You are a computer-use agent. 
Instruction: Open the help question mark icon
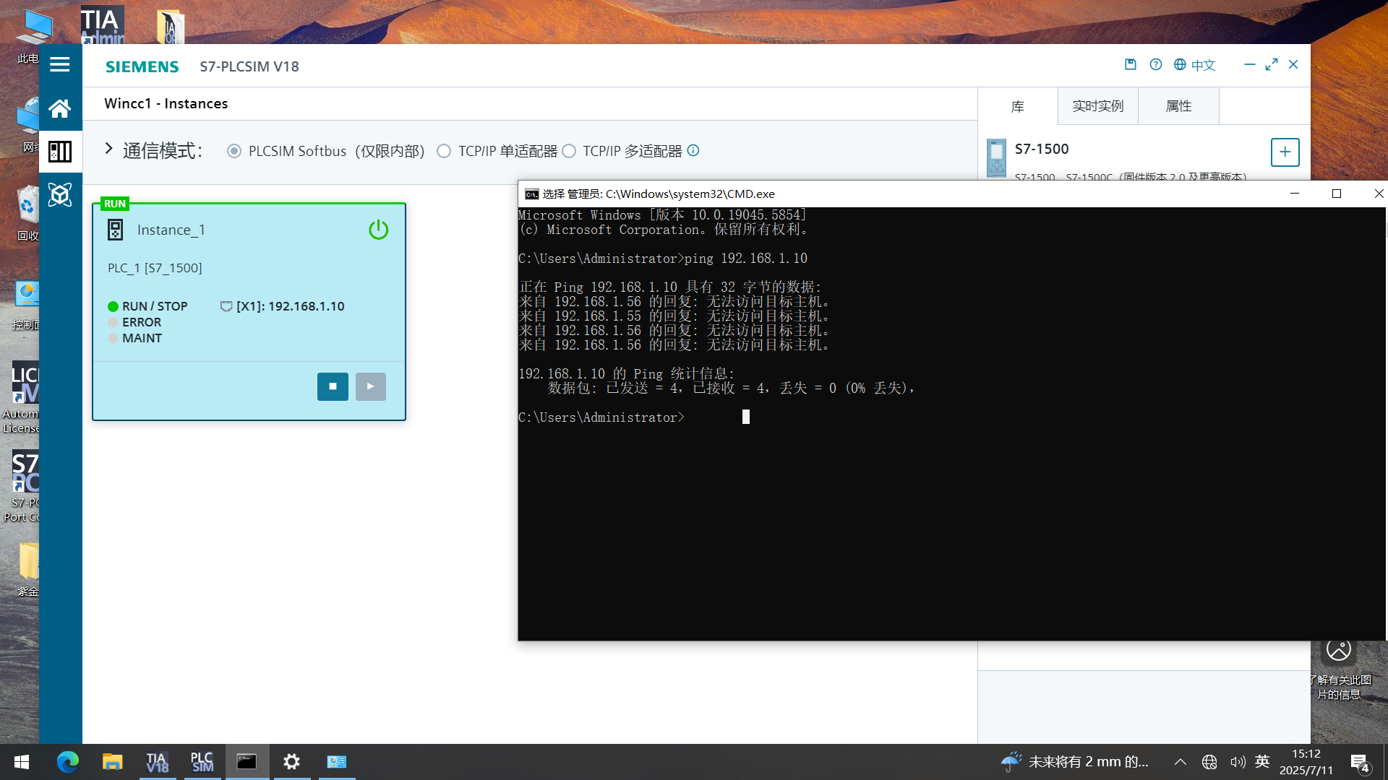coord(1156,64)
